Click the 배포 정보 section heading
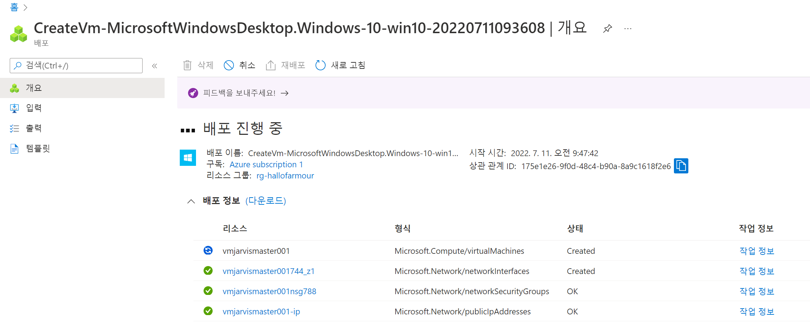This screenshot has width=810, height=327. (221, 201)
